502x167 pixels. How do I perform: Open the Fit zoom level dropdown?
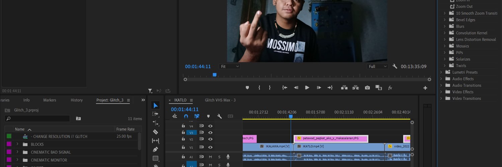(230, 67)
